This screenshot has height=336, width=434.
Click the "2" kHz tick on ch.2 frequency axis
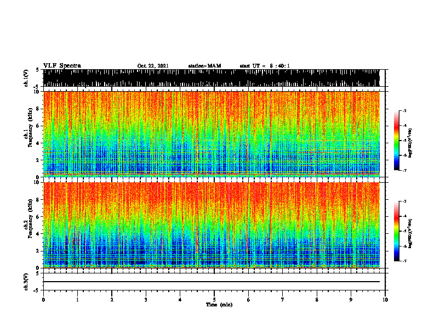(38, 251)
